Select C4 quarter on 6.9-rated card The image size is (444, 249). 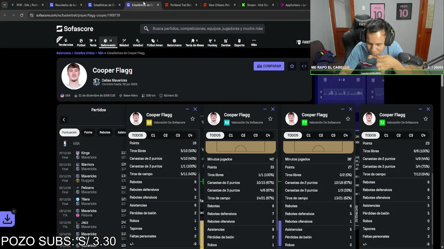tap(190, 135)
